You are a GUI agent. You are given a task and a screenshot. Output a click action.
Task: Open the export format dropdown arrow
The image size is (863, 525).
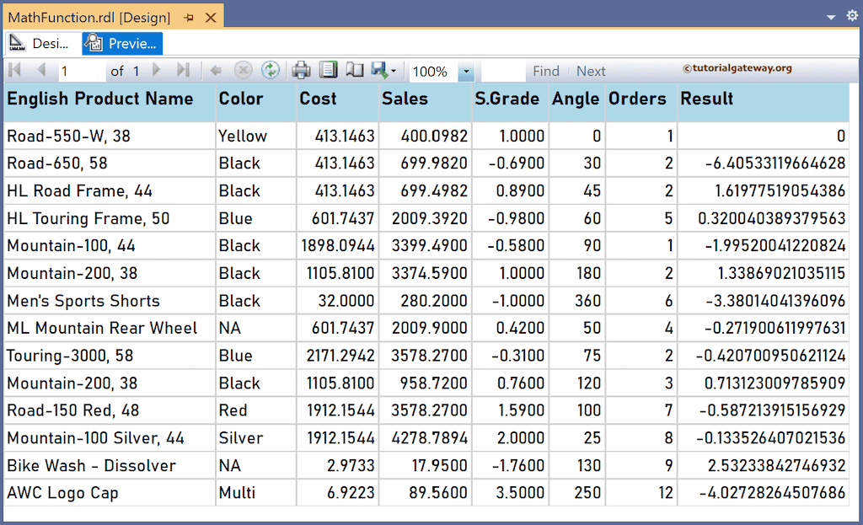(x=394, y=71)
